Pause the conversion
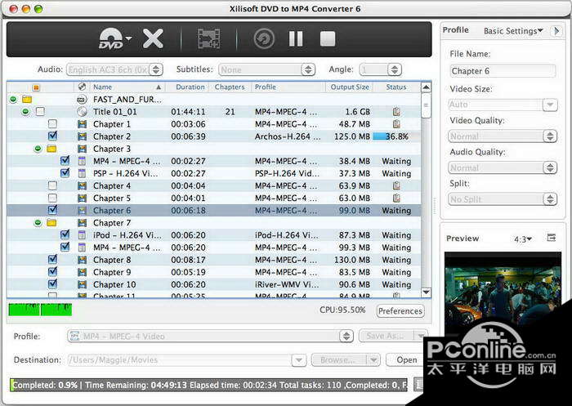This screenshot has width=572, height=406. coord(296,38)
